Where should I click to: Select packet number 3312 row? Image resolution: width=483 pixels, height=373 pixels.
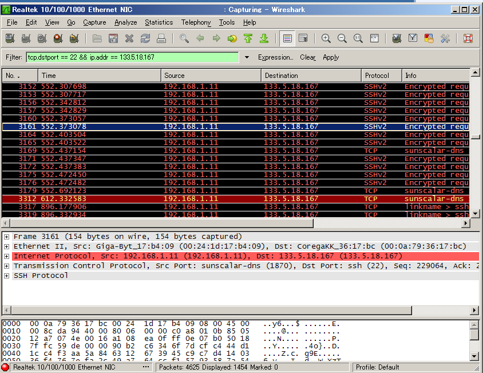[x=236, y=199]
